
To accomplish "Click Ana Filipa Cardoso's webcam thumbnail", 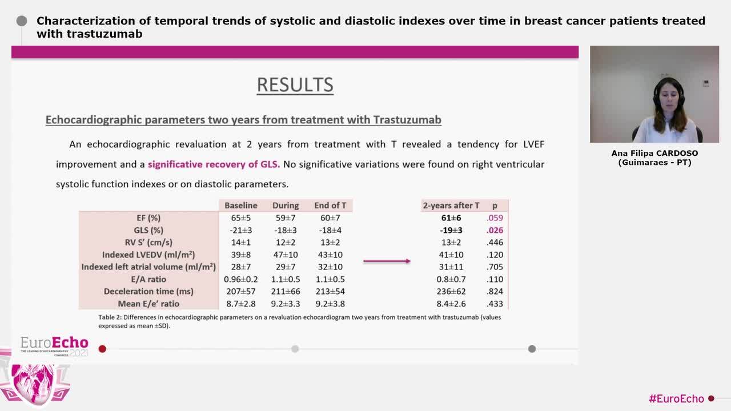I will tap(654, 96).
